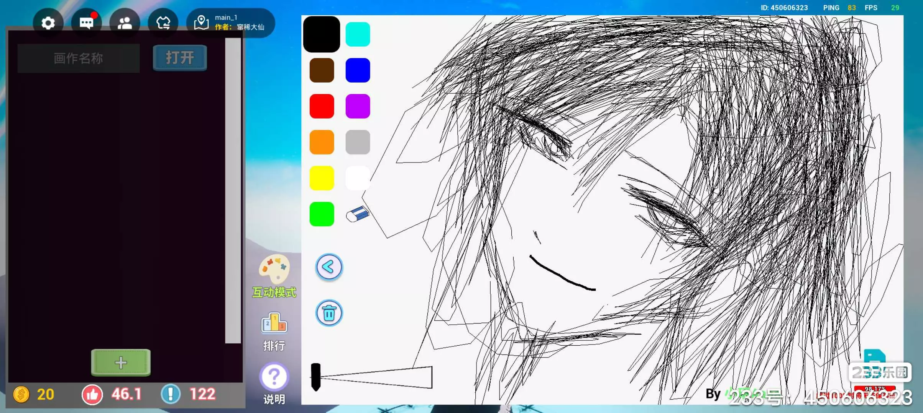Pick the purple color swatch
This screenshot has width=923, height=413.
pyautogui.click(x=358, y=106)
